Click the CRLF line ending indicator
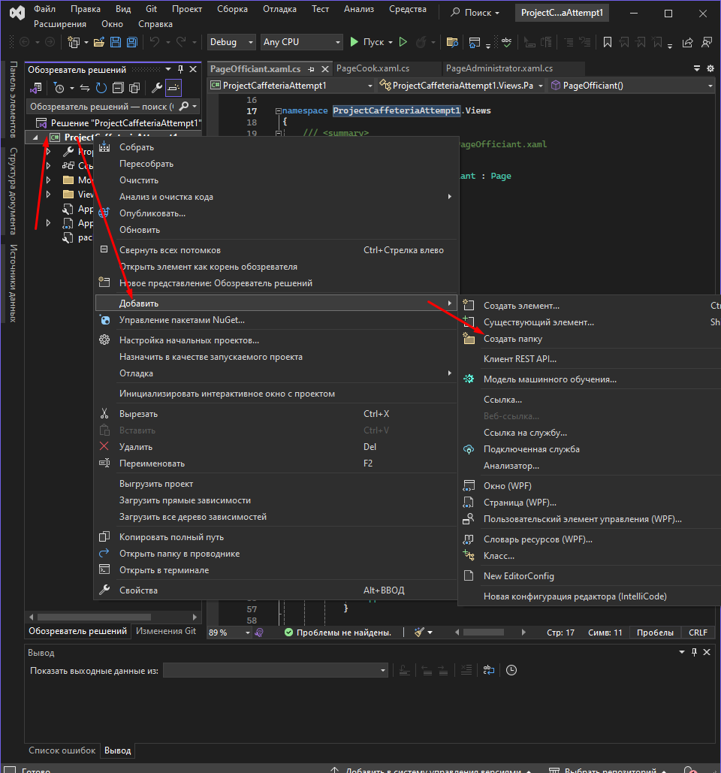 (x=698, y=633)
